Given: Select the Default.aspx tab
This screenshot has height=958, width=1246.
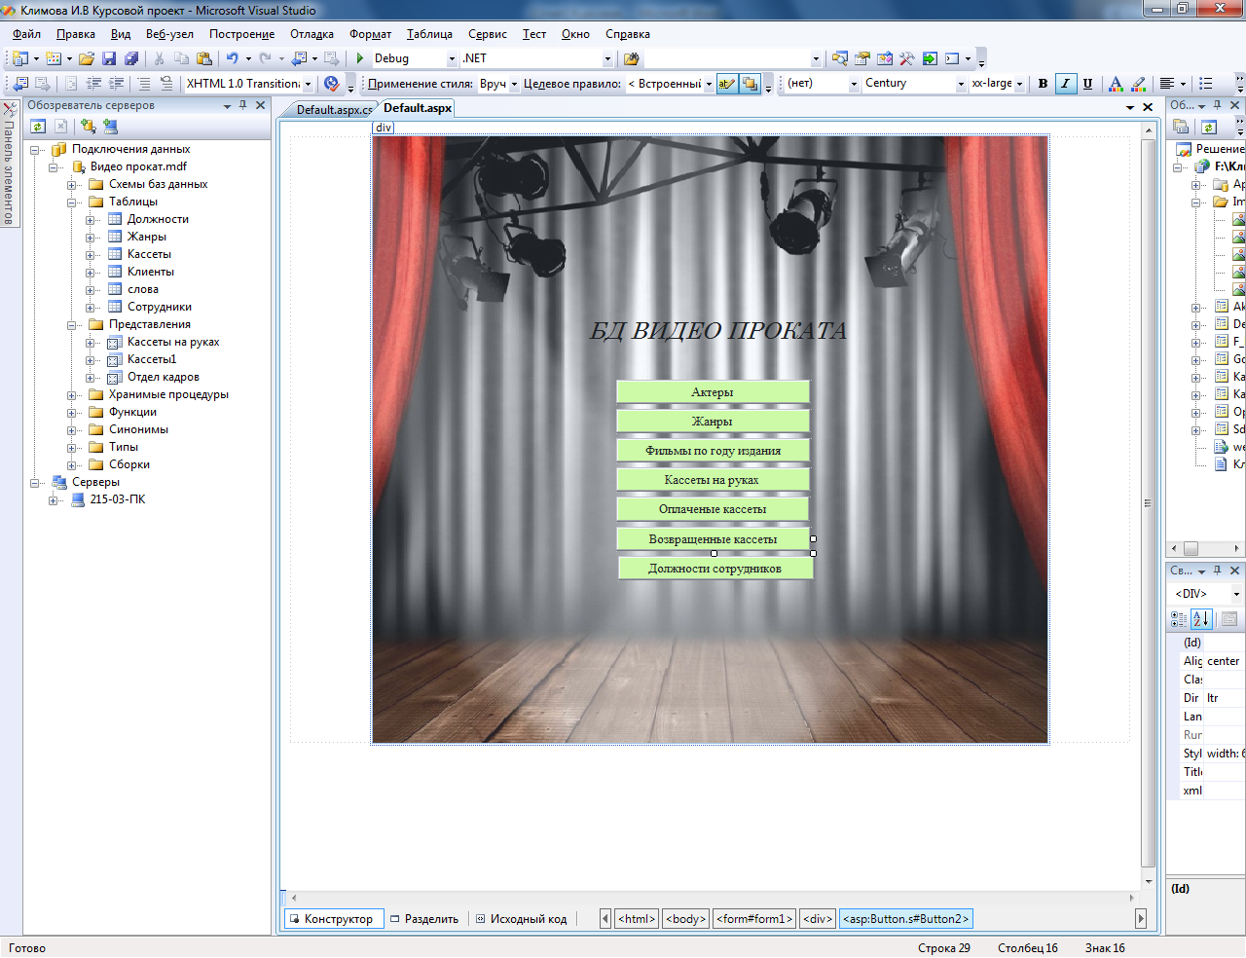Looking at the screenshot, I should (418, 108).
